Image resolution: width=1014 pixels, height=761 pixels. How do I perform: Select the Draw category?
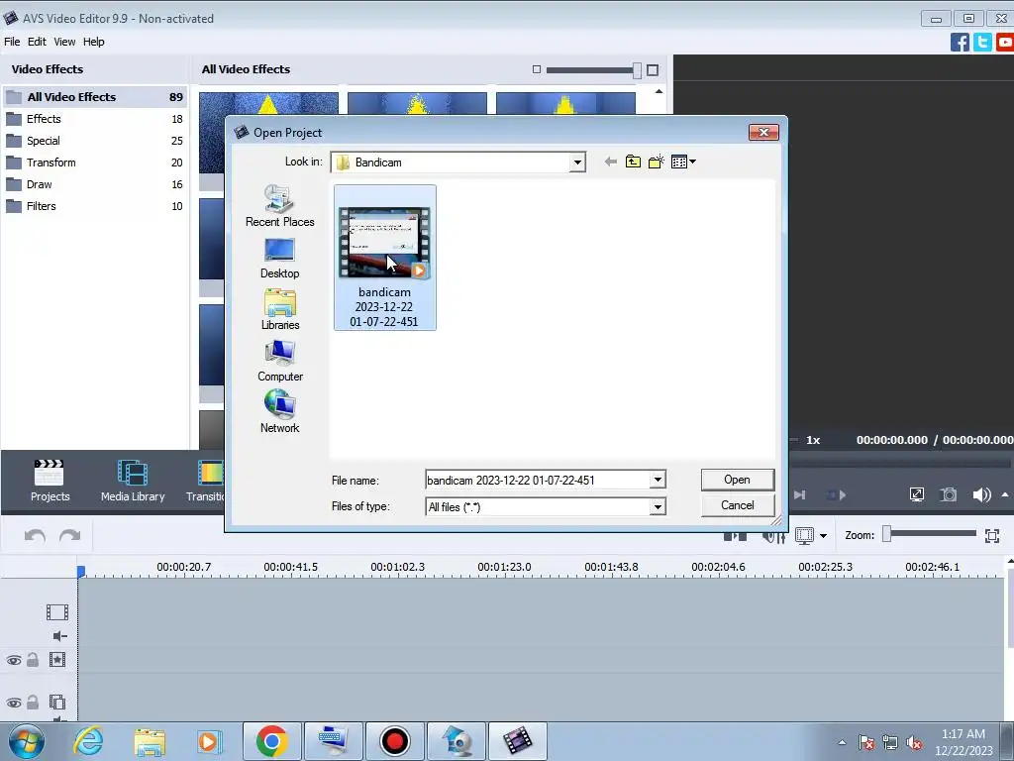[x=95, y=184]
